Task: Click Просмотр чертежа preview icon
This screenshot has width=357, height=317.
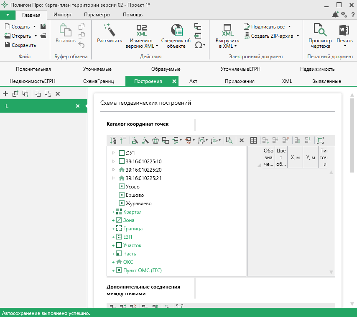Action: 320,30
